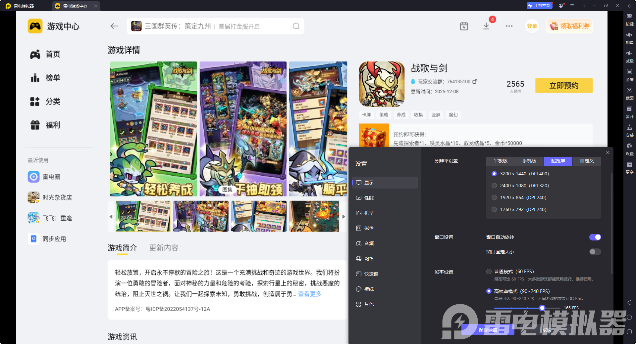The height and width of the screenshot is (344, 636).
Task: Open the downloads icon with badge 4
Action: click(486, 26)
